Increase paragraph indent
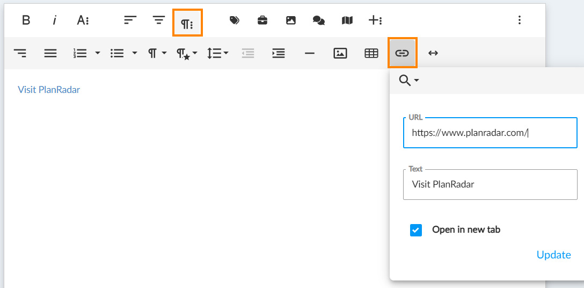This screenshot has height=288, width=584. (279, 53)
